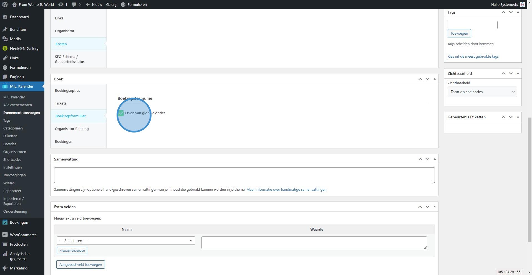Open the comments bubble icon
This screenshot has width=532, height=275.
click(74, 4)
